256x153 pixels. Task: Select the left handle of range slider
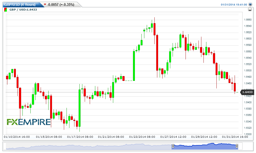click(x=173, y=146)
